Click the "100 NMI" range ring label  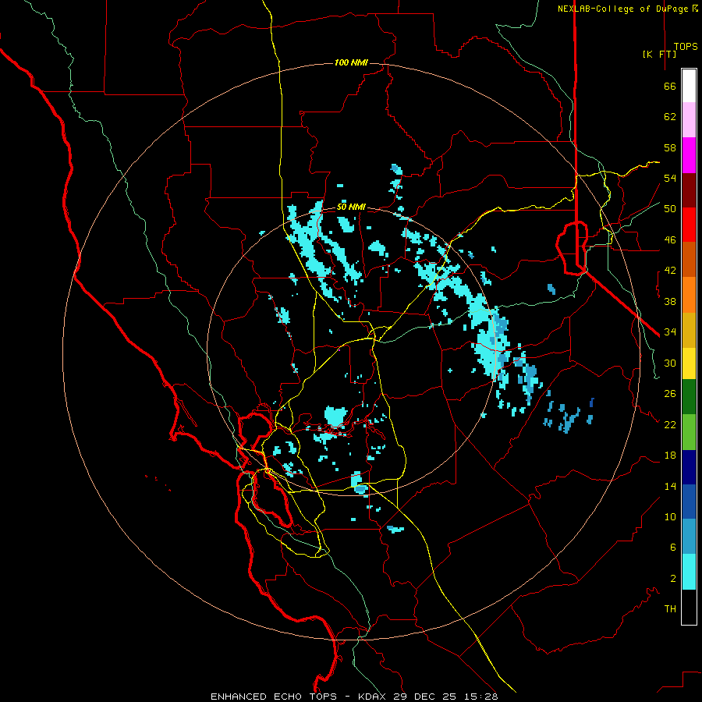coord(352,62)
